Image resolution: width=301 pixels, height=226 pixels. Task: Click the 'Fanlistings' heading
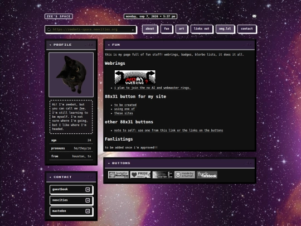coord(119,139)
